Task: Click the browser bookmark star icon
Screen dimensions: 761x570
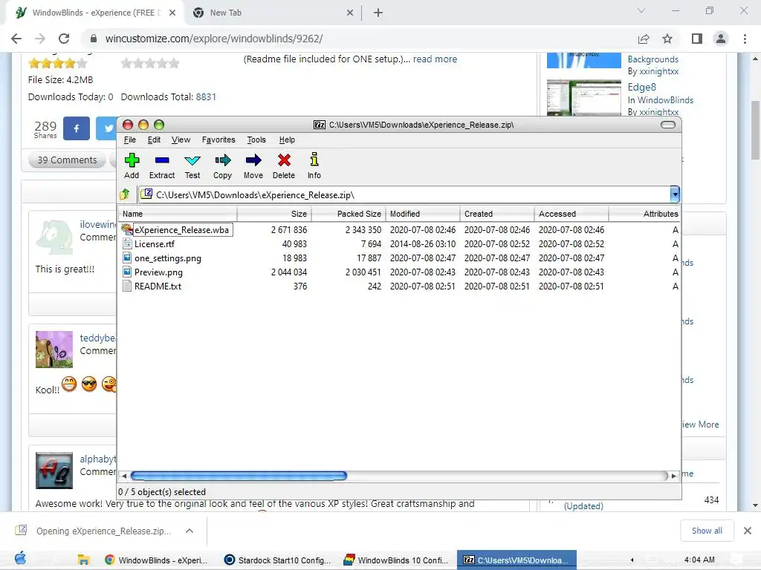Action: pos(667,39)
